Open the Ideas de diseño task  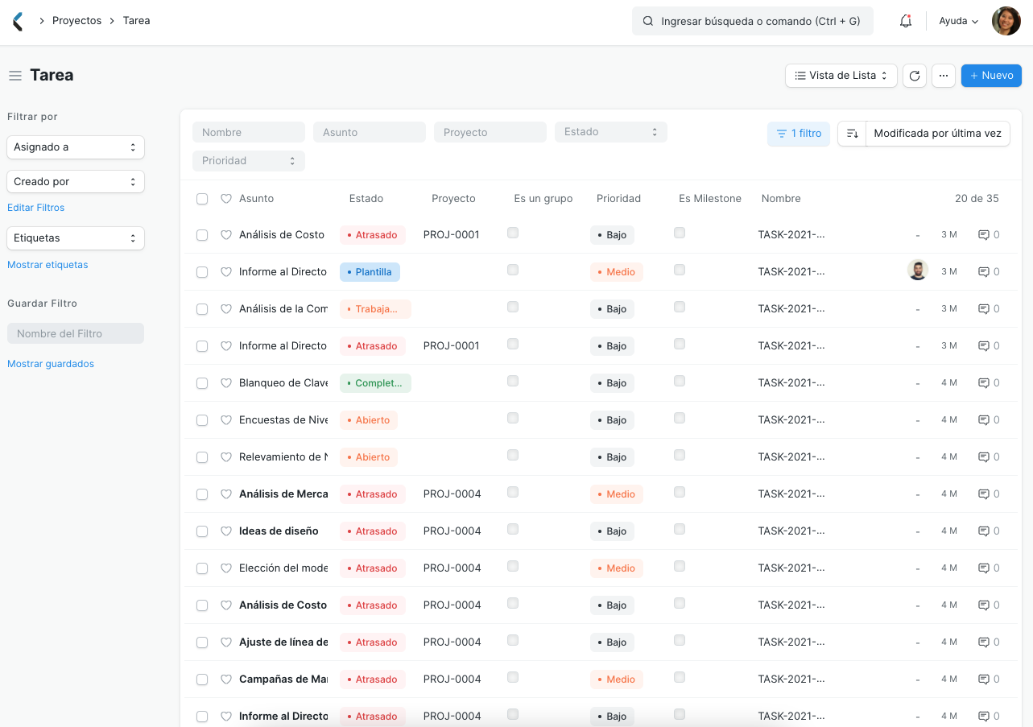279,531
